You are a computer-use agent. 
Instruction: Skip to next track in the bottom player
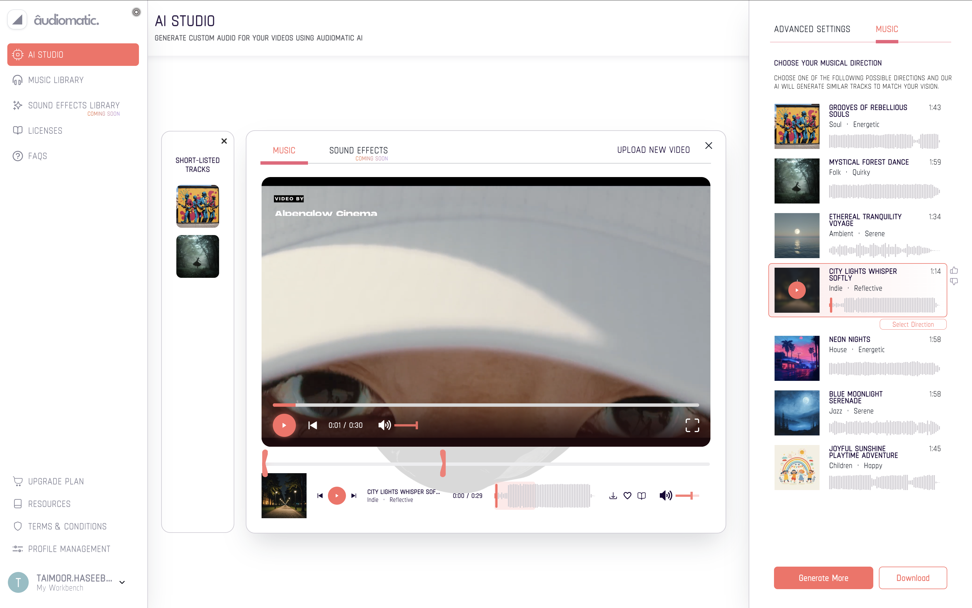pyautogui.click(x=354, y=495)
